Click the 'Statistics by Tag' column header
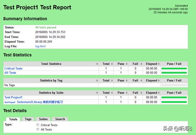The height and width of the screenshot is (135, 196). coord(51,80)
